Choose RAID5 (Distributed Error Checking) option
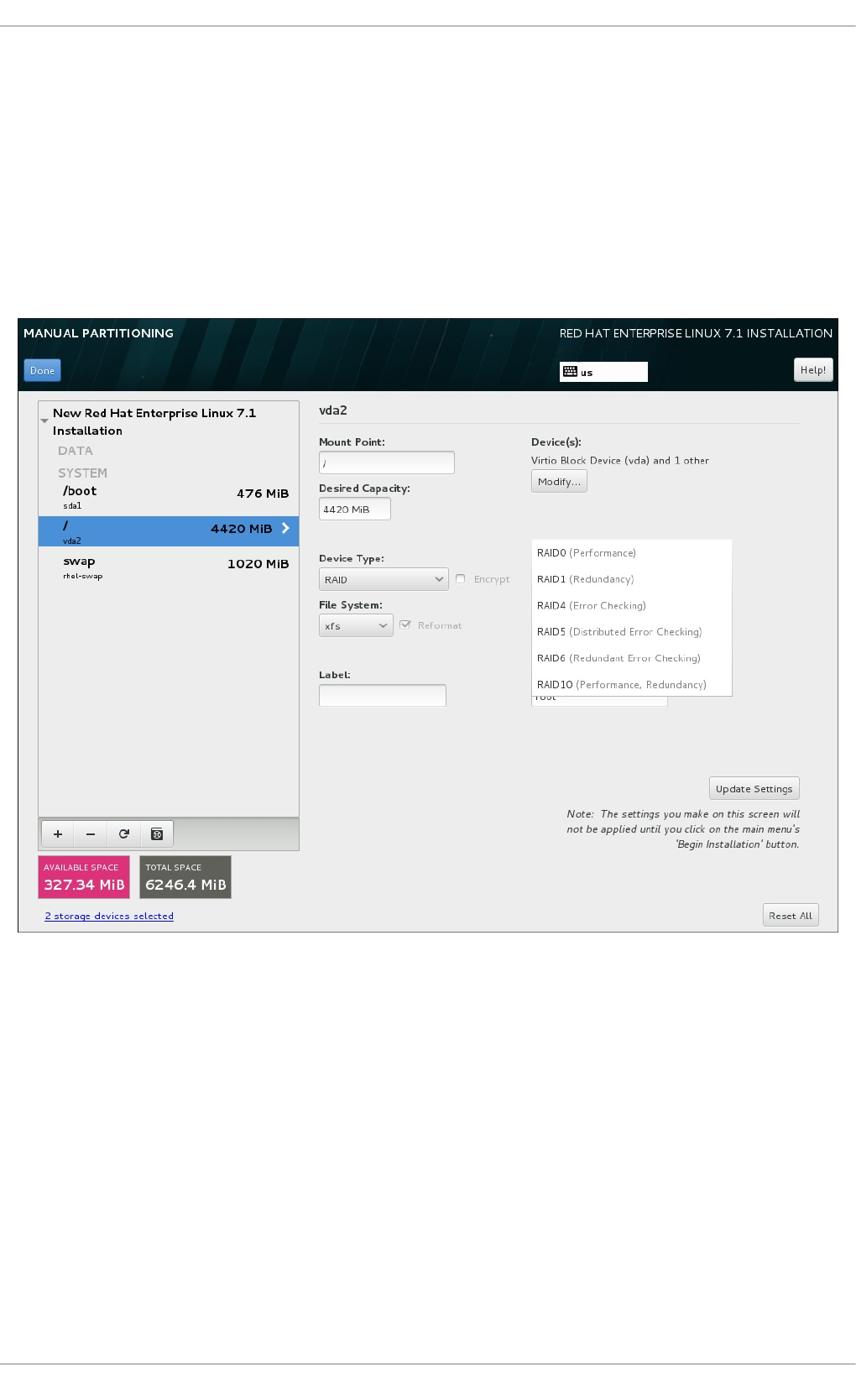The height and width of the screenshot is (1390, 856). 631,632
